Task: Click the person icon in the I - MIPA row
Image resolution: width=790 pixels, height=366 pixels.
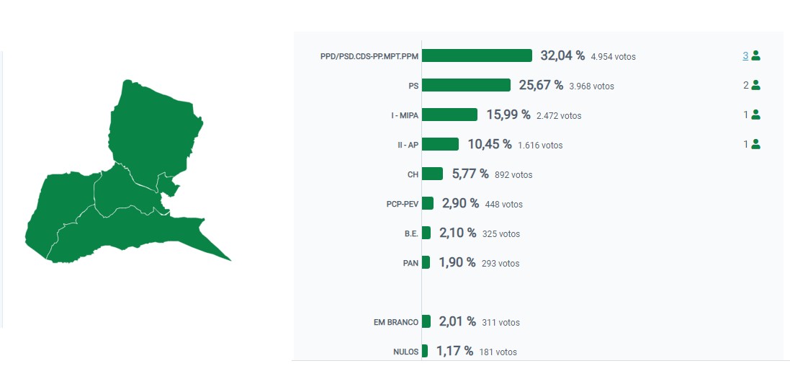Action: (755, 115)
